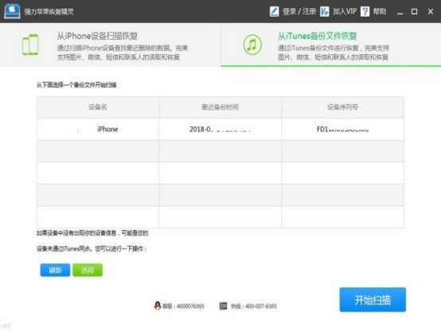Click the 最近备份时间 column header

click(220, 107)
